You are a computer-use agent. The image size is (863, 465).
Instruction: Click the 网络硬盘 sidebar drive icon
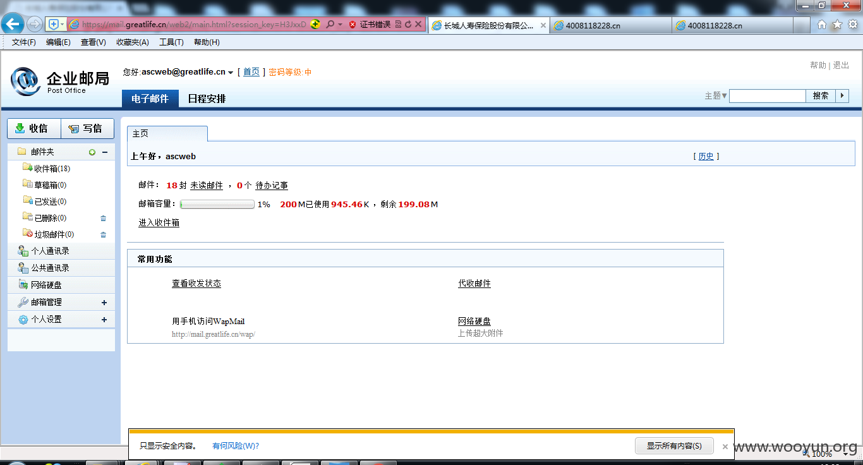[23, 285]
